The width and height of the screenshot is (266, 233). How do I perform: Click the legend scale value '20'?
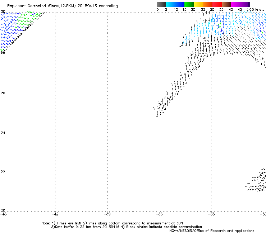[x=193, y=10]
